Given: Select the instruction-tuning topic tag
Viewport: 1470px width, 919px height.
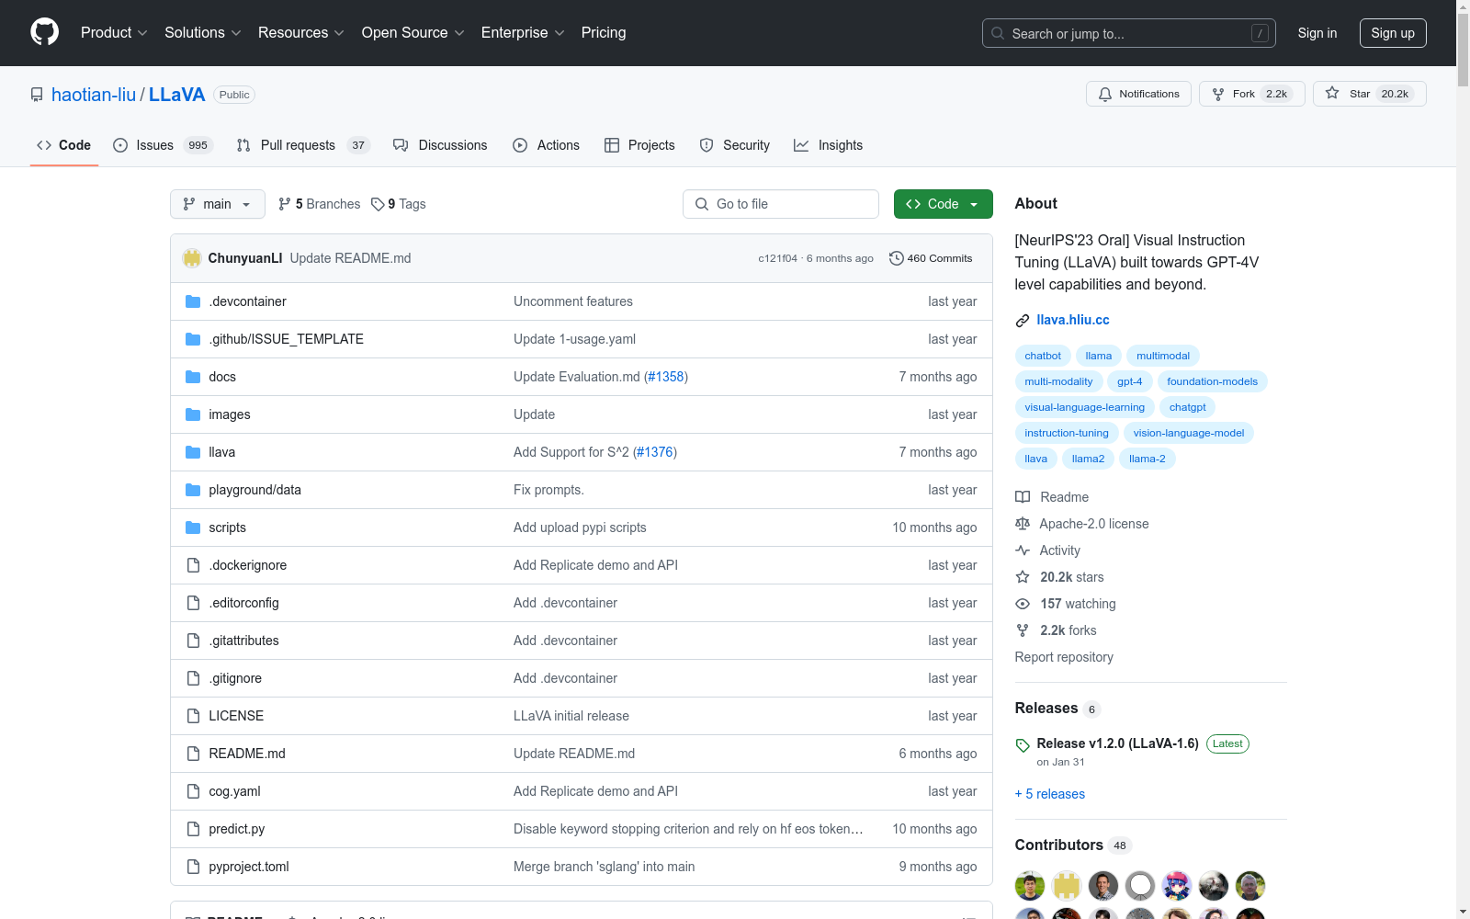Looking at the screenshot, I should pos(1067,433).
